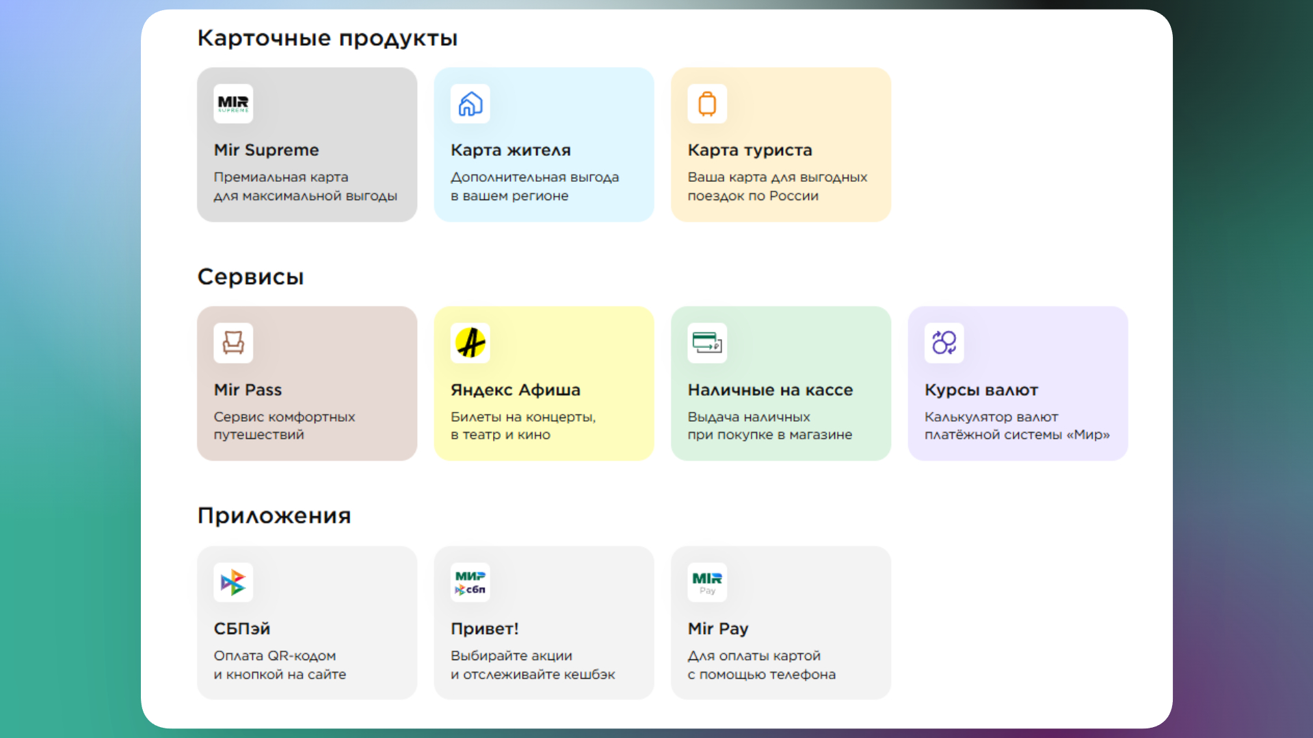Click the house icon on Карта жителя

point(470,104)
